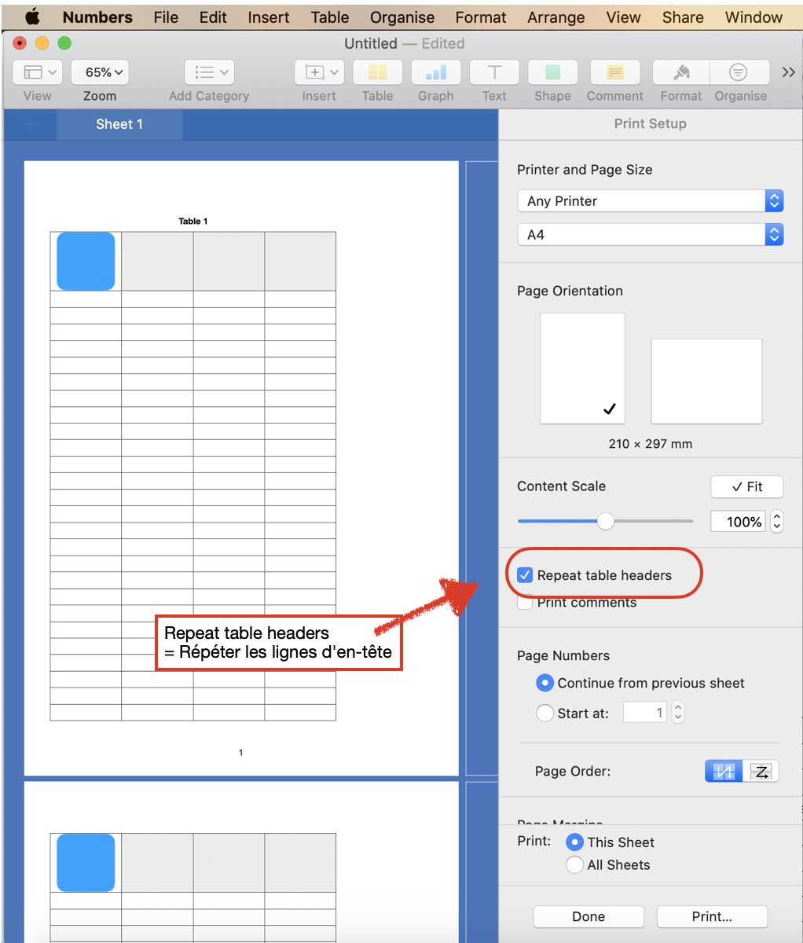Screen dimensions: 803x943
Task: Open the A4 page size dropdown
Action: pyautogui.click(x=651, y=234)
